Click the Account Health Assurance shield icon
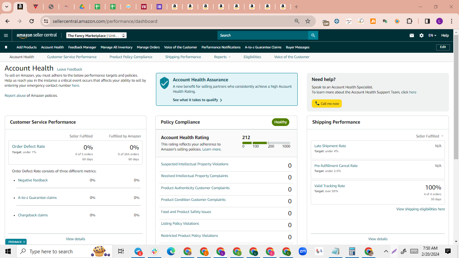Image resolution: width=459 pixels, height=258 pixels. pos(164,83)
